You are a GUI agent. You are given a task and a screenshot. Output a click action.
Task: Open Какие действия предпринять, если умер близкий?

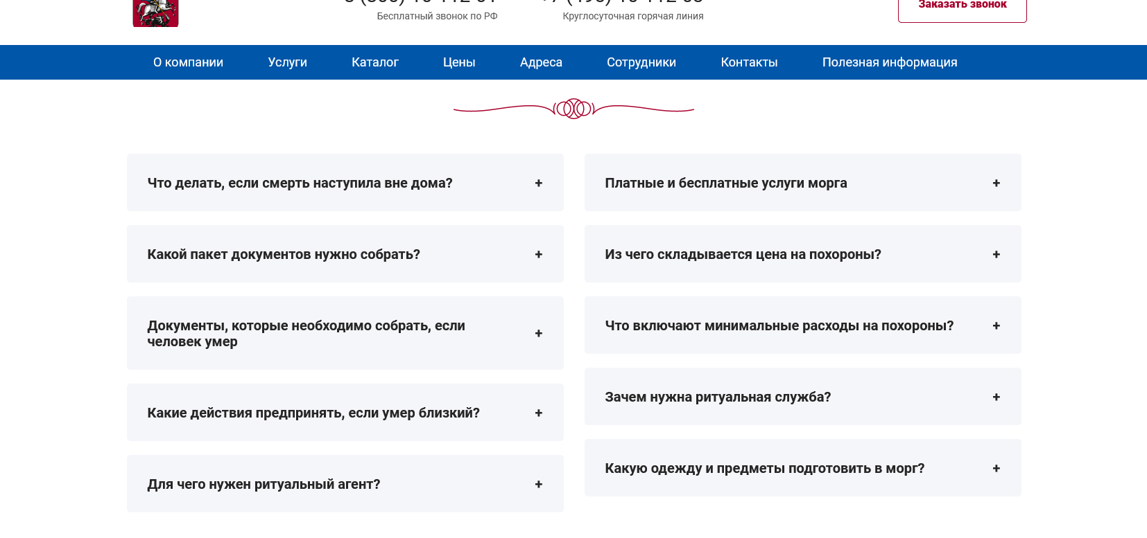pos(345,413)
